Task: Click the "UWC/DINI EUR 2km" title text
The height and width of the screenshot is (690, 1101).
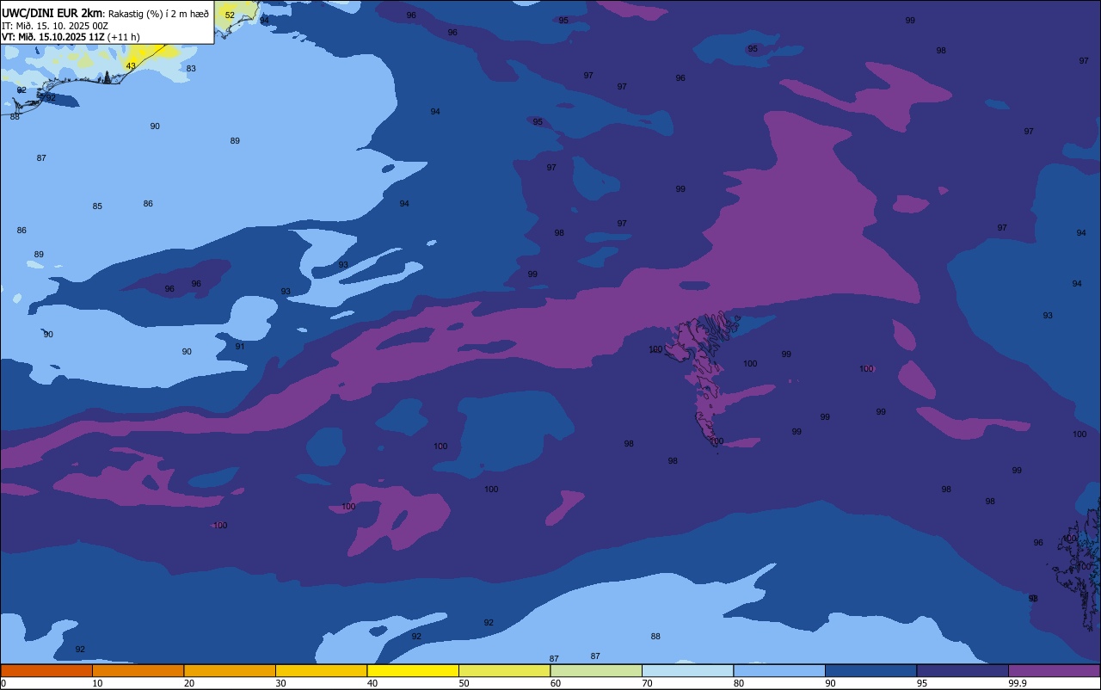Action: (x=52, y=13)
